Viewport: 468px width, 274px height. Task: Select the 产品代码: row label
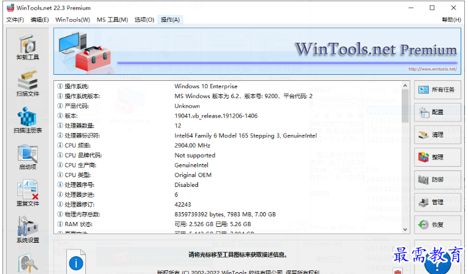click(77, 106)
